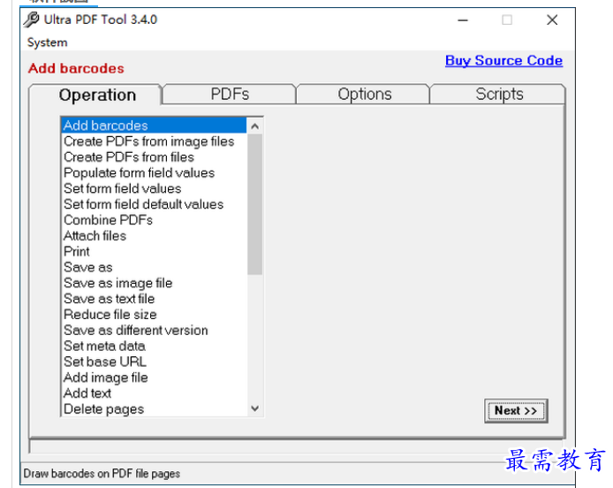Click the Next >> button

[516, 410]
